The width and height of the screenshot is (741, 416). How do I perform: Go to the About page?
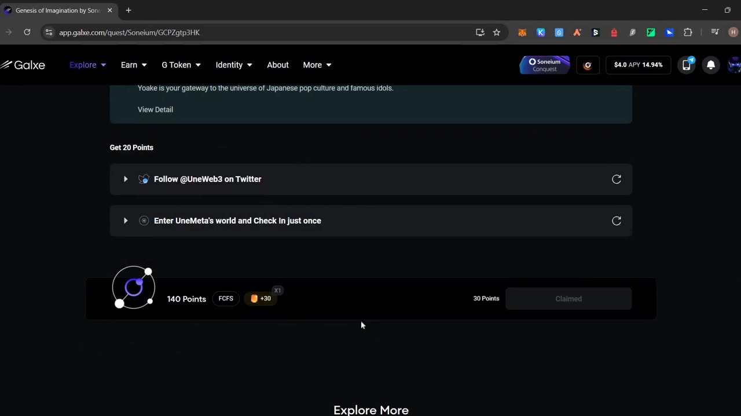(x=278, y=65)
